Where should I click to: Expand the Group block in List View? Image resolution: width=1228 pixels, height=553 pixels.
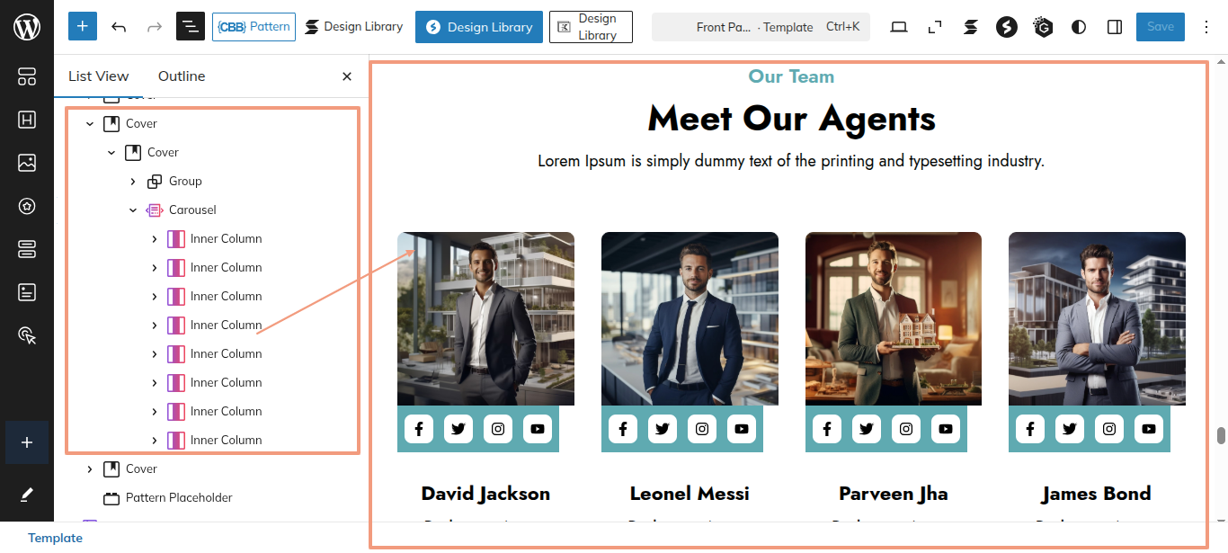(133, 181)
